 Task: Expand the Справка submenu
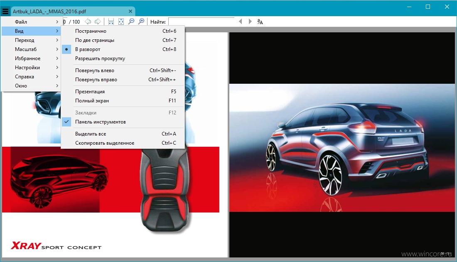coord(31,77)
